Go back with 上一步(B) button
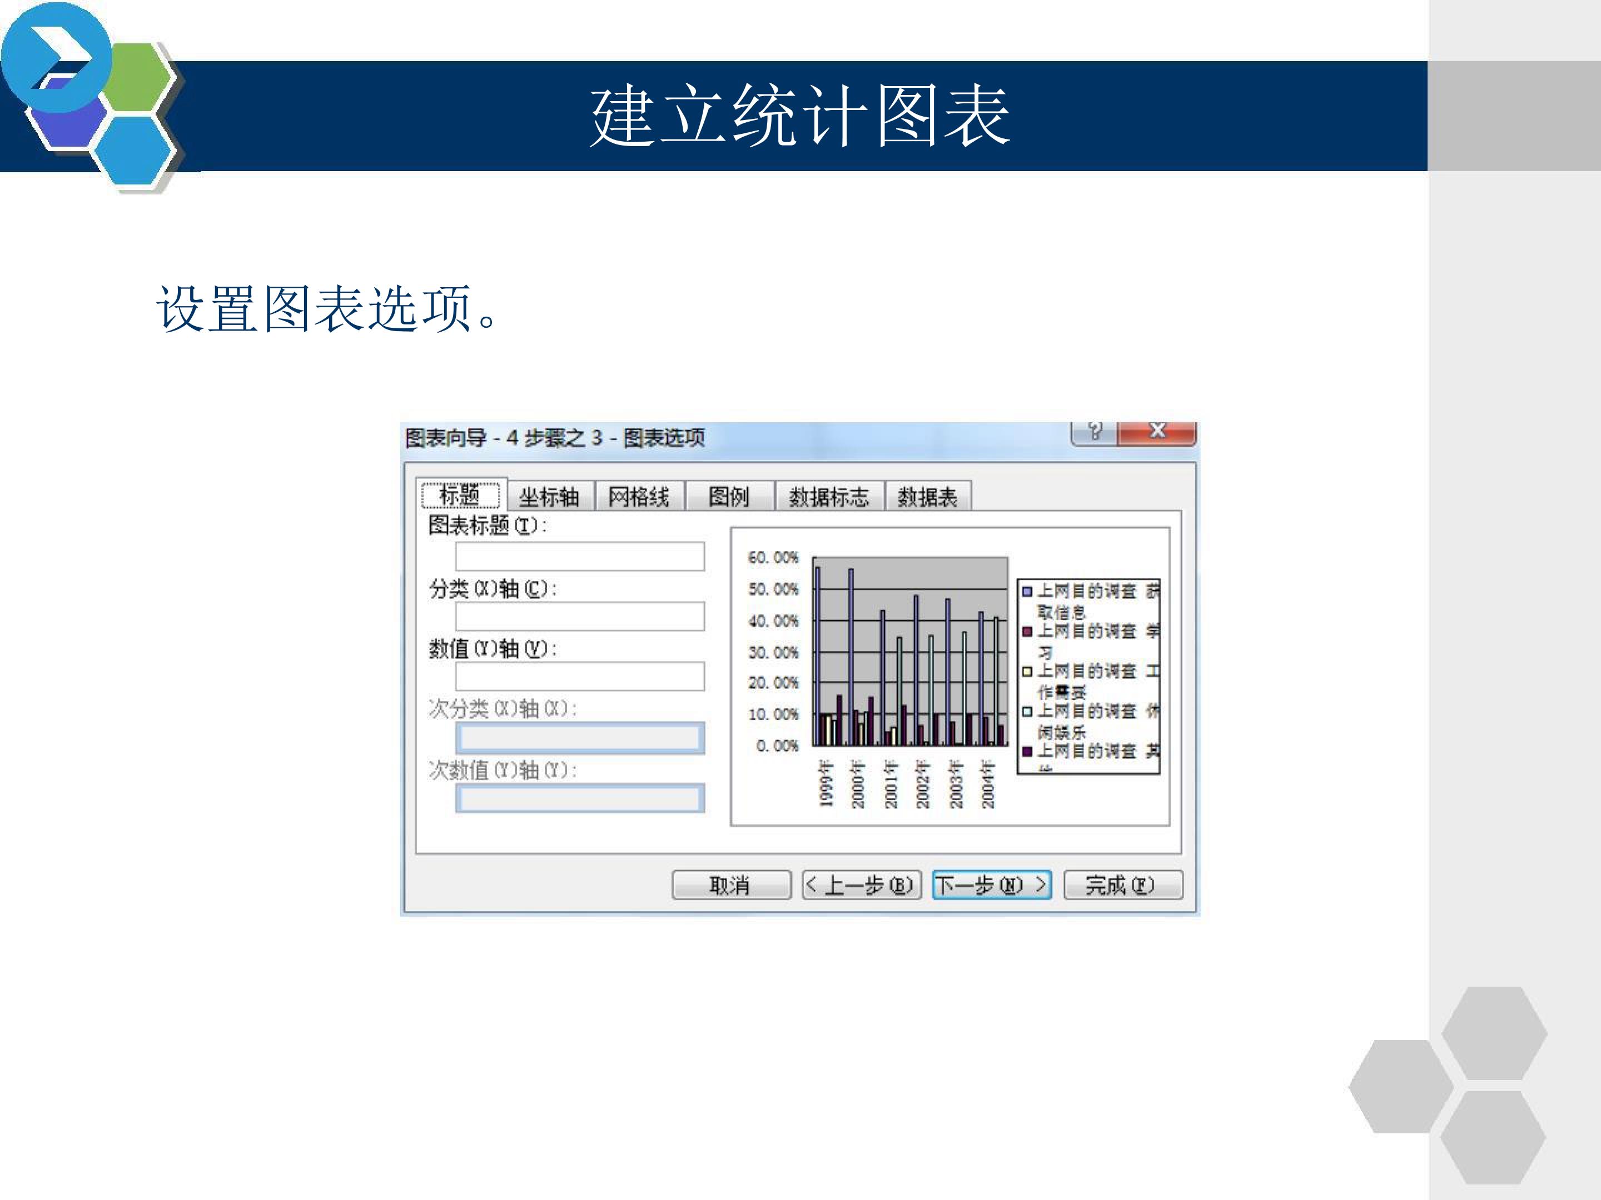Image resolution: width=1601 pixels, height=1200 pixels. pyautogui.click(x=861, y=884)
